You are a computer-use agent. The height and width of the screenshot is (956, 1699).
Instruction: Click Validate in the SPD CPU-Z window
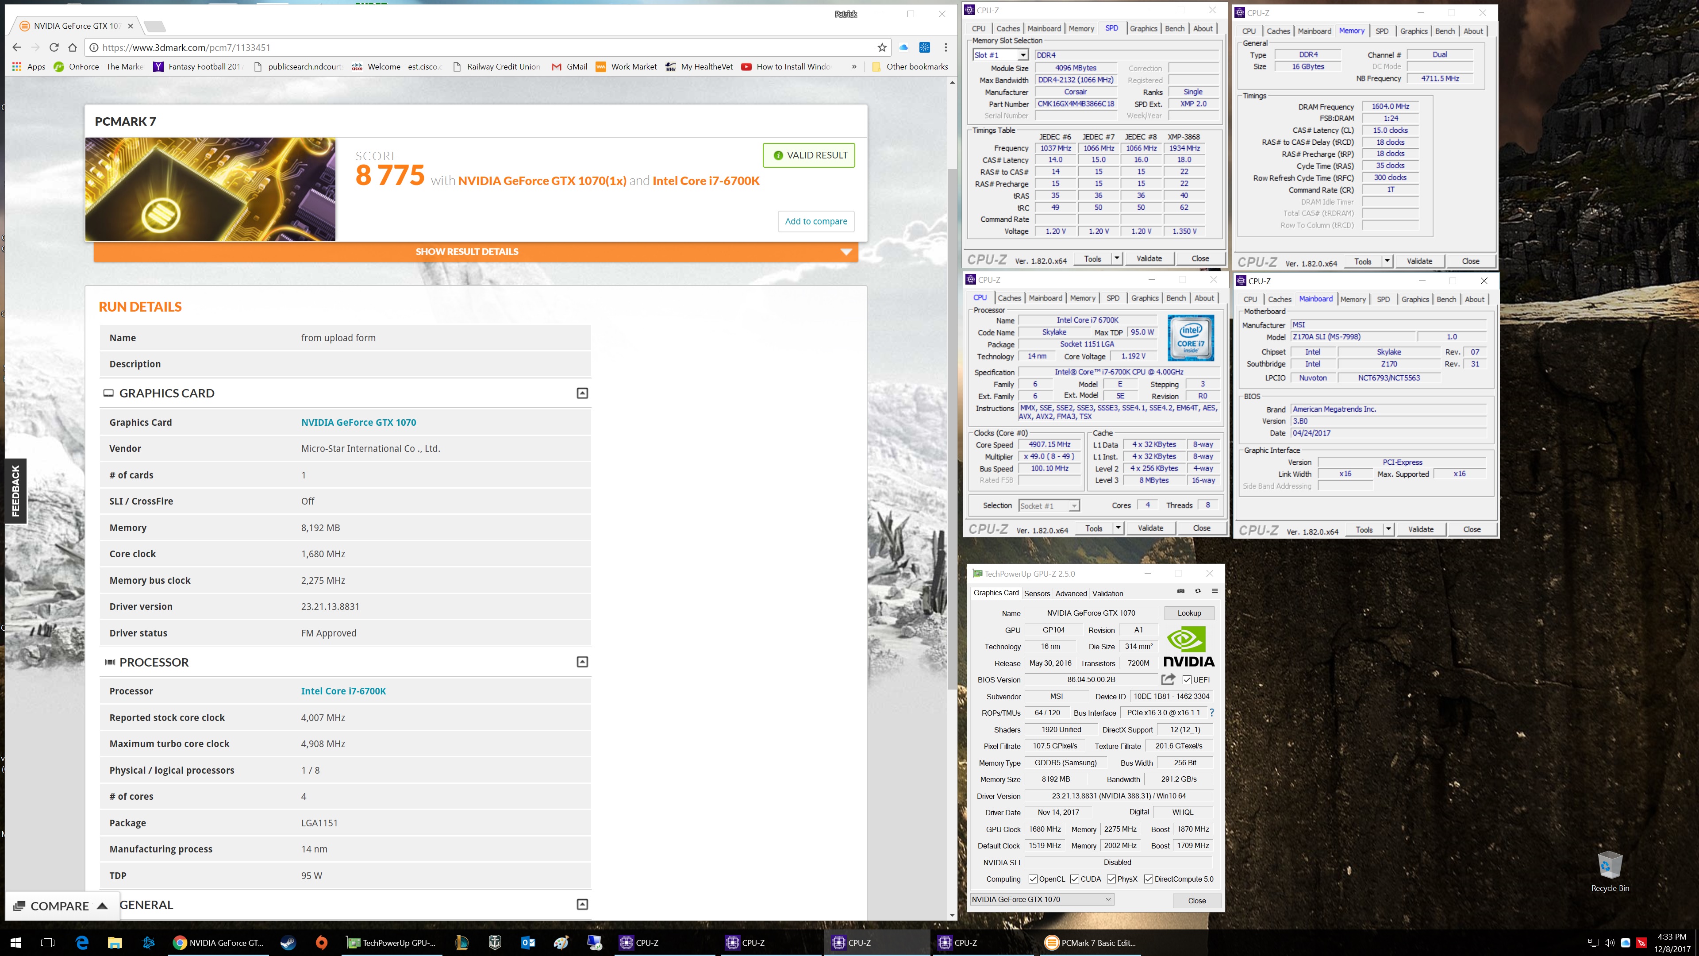pos(1149,258)
